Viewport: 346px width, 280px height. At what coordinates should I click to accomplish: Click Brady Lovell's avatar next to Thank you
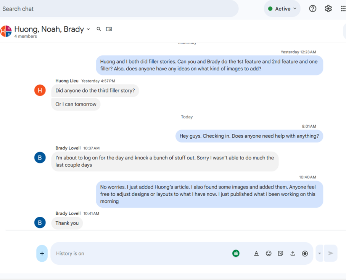click(40, 222)
